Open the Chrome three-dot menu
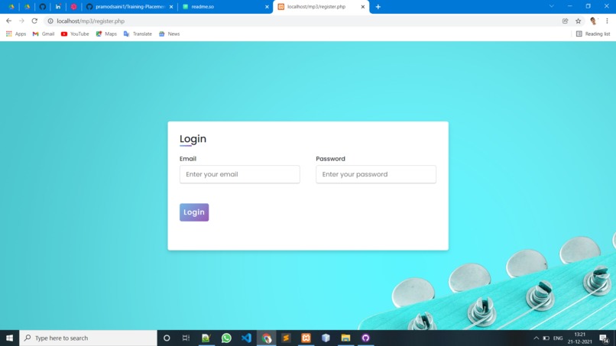This screenshot has height=346, width=616. (607, 21)
